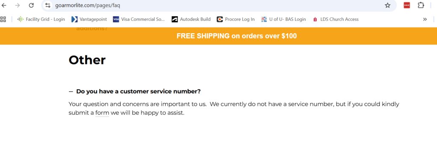Viewport: 437px width, 154px height.
Task: Open the Vantagepoint bookmark
Action: 89,19
